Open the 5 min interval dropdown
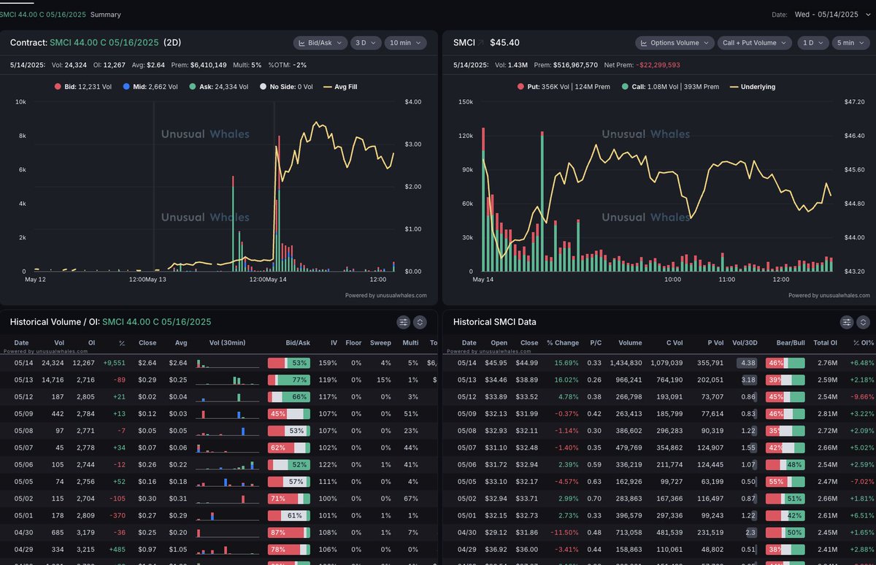 click(850, 42)
